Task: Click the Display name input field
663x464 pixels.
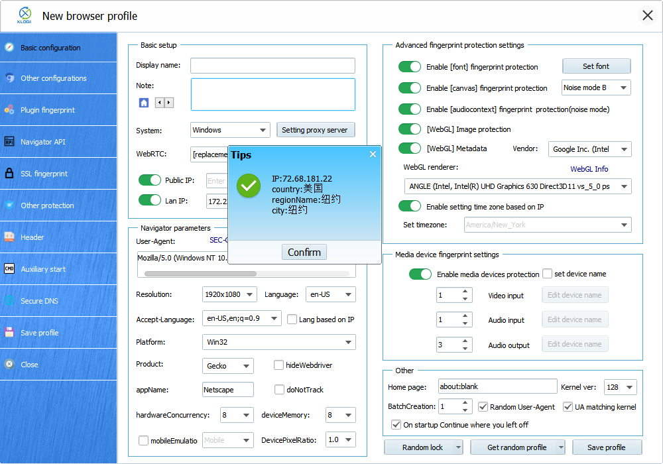Action: 272,66
